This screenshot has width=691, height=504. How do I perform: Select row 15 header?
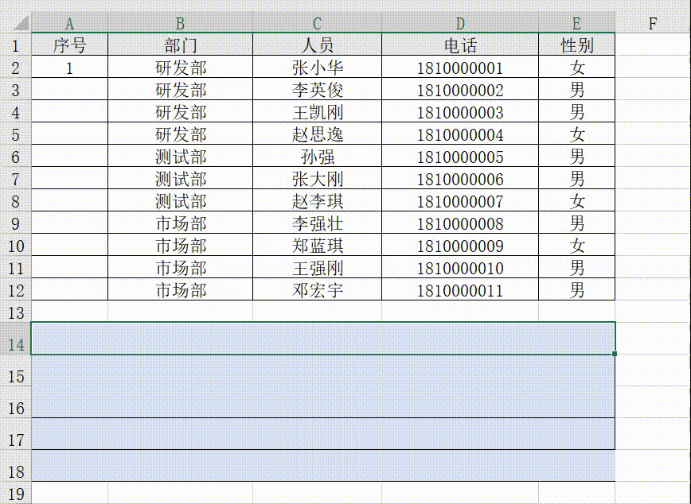(x=15, y=370)
